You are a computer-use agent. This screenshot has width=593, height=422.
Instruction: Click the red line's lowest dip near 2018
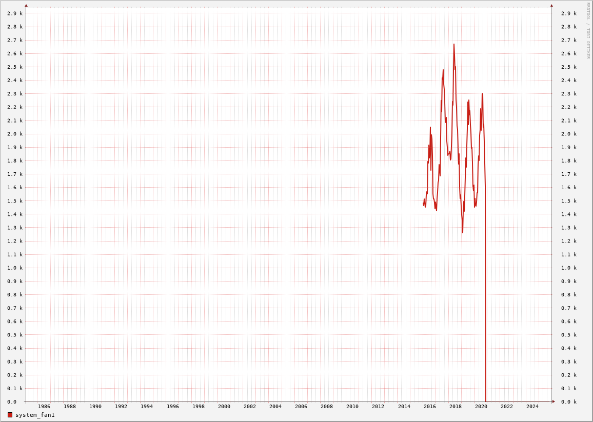point(462,232)
